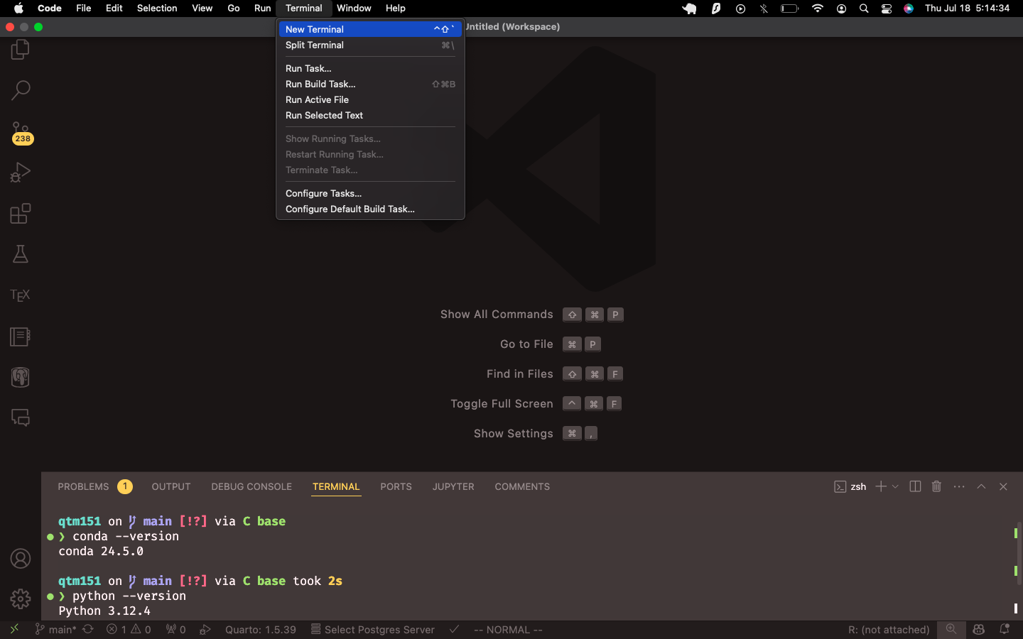Maximize panel size with chevron up
This screenshot has width=1023, height=639.
(981, 486)
